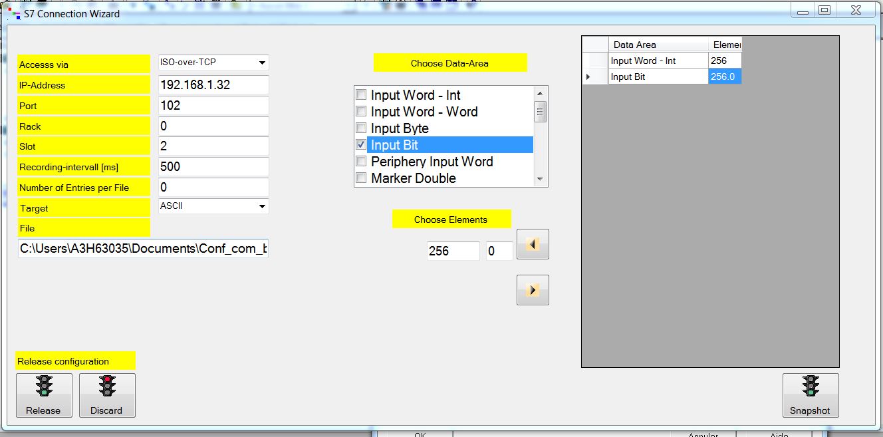Click the right arrow remove-element button
This screenshot has height=437, width=883.
coord(533,290)
